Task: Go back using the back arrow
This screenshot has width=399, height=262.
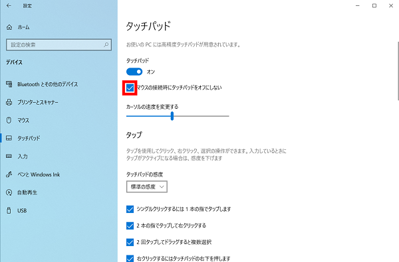Action: coord(9,5)
